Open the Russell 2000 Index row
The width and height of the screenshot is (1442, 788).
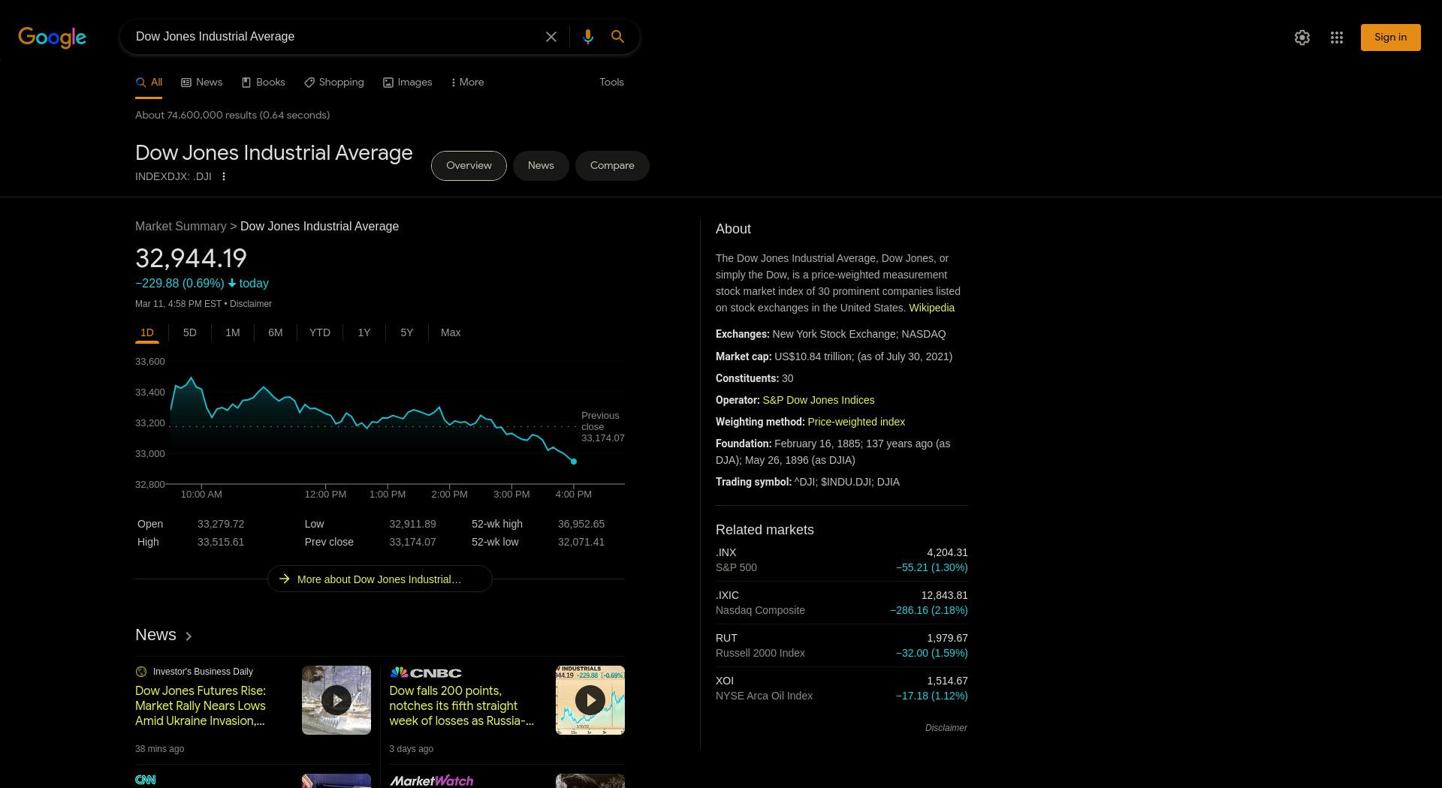[841, 645]
